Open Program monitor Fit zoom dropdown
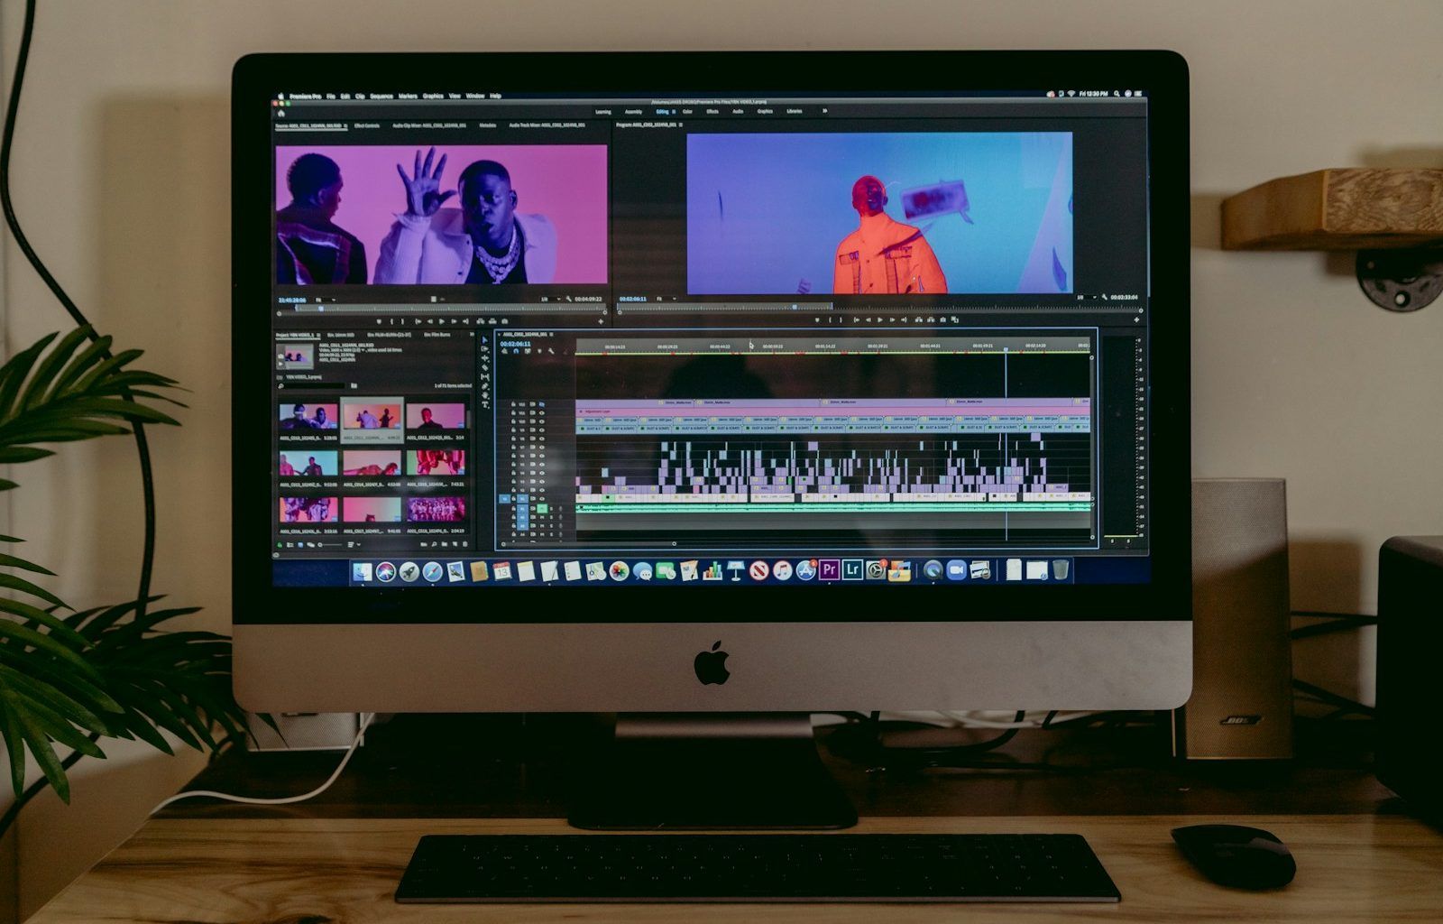1443x924 pixels. [x=666, y=299]
